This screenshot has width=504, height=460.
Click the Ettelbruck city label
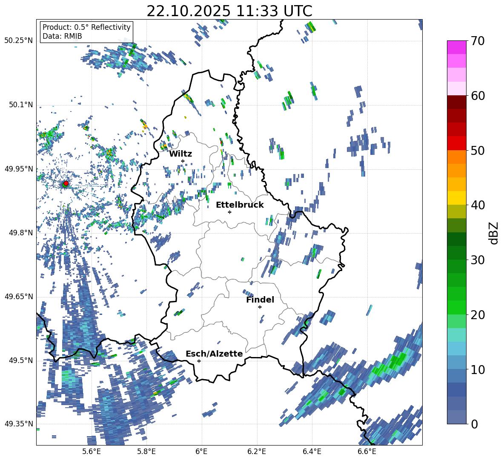pyautogui.click(x=240, y=205)
